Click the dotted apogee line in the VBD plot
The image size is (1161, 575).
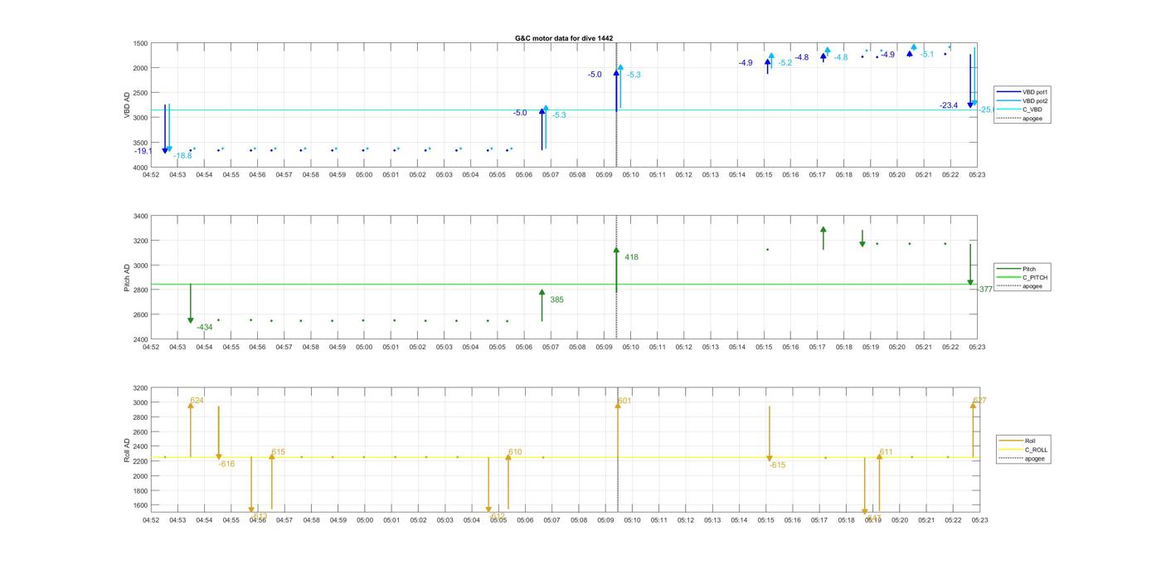[x=616, y=105]
